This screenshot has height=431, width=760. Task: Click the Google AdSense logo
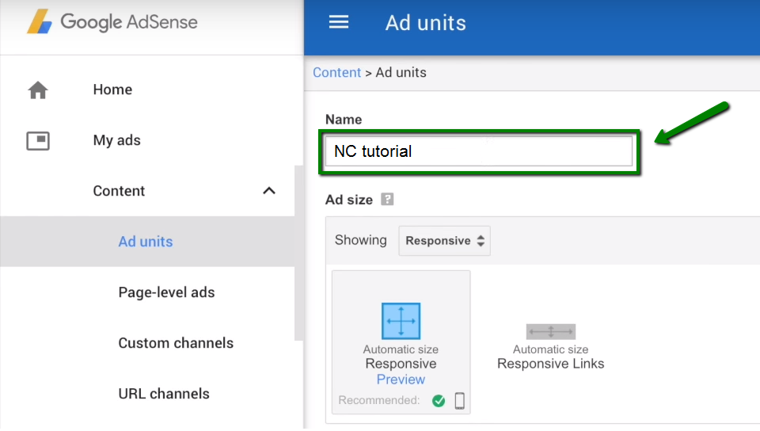click(112, 22)
